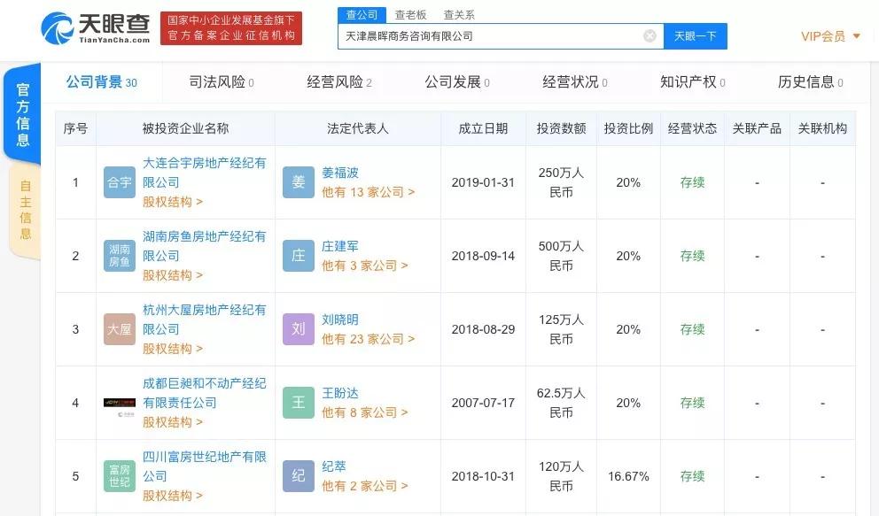Open the 公司发展 tab
Viewport: 879px width, 516px height.
[x=457, y=82]
